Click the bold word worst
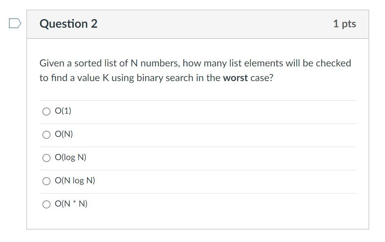 [235, 78]
